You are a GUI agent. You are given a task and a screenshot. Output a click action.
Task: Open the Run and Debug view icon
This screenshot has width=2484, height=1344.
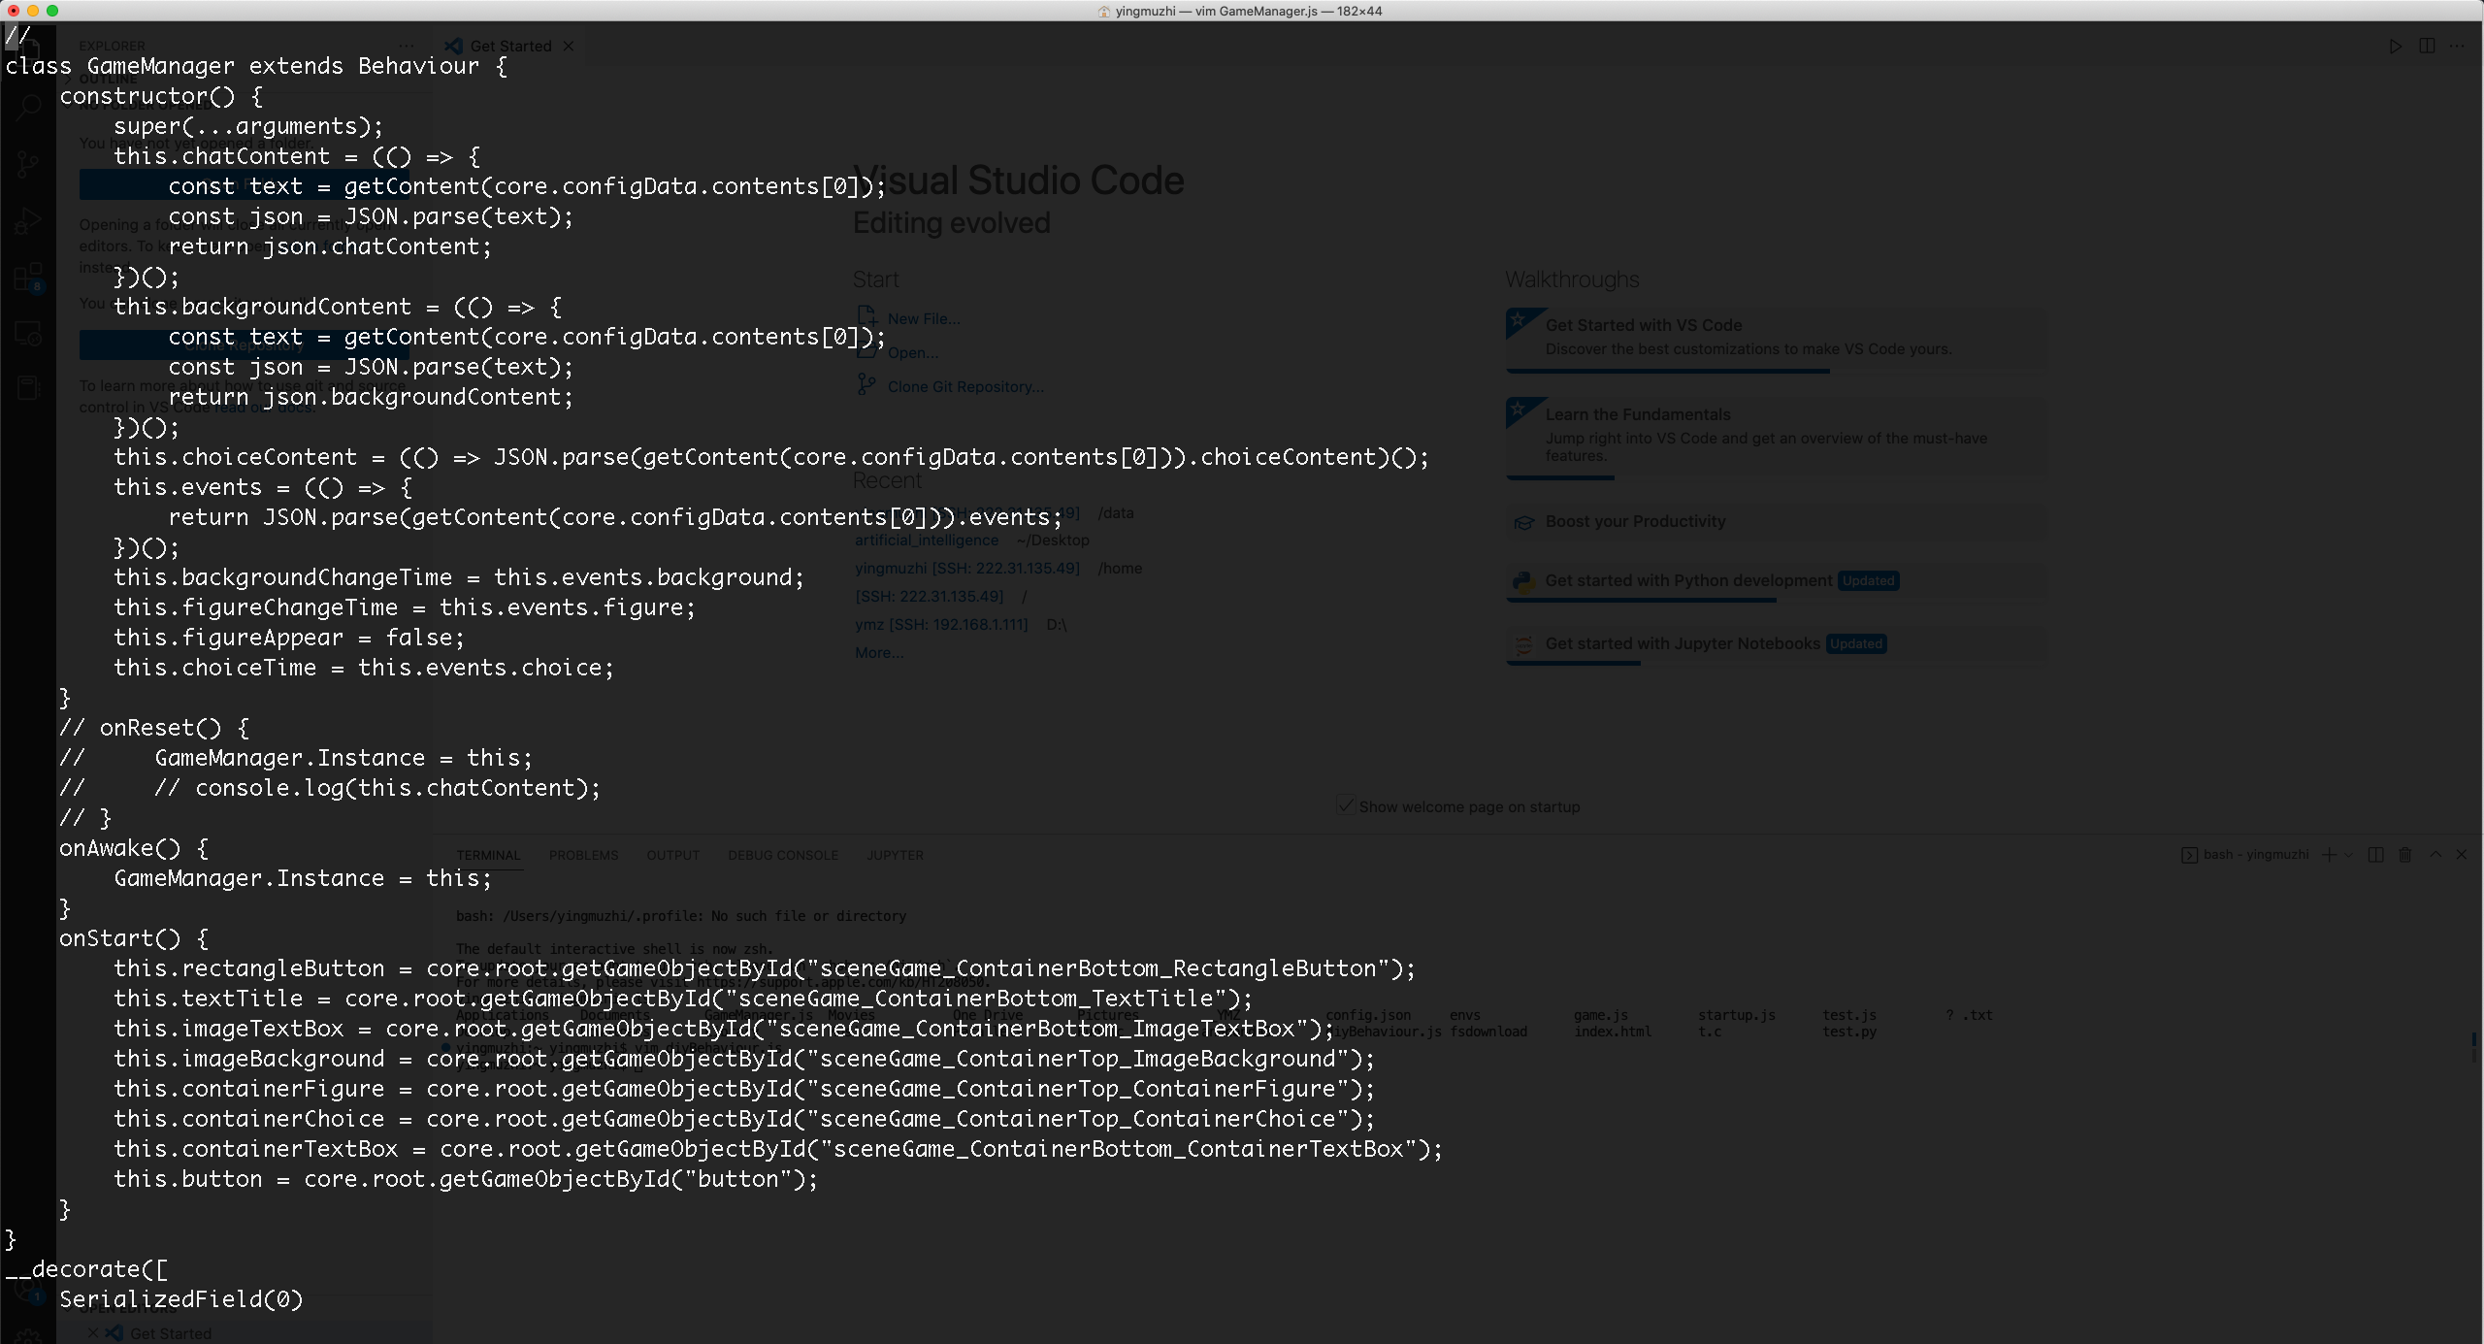click(27, 221)
